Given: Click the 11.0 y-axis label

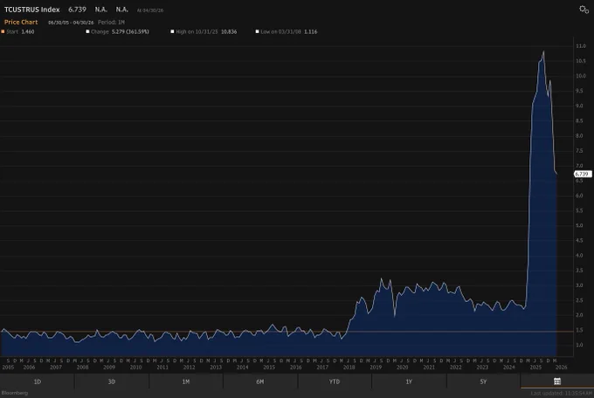Looking at the screenshot, I should point(581,45).
